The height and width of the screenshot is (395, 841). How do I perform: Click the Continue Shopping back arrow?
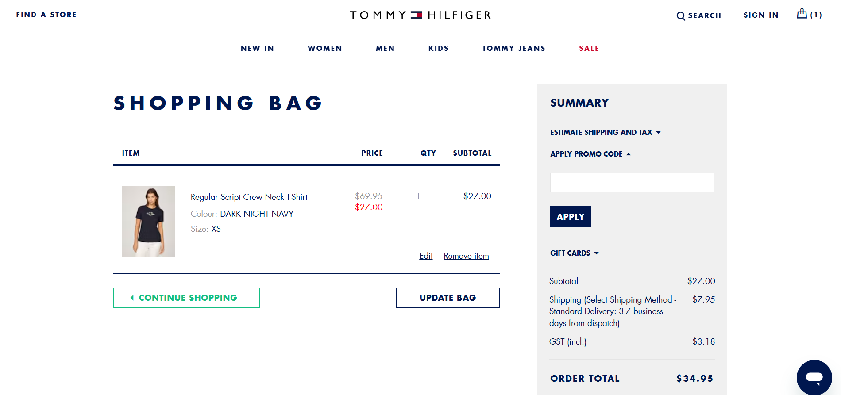click(x=132, y=298)
